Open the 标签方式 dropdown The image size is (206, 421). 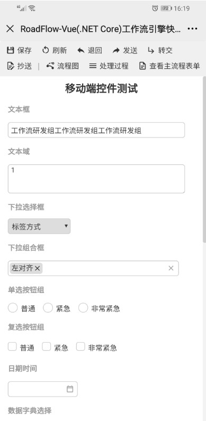pyautogui.click(x=39, y=226)
